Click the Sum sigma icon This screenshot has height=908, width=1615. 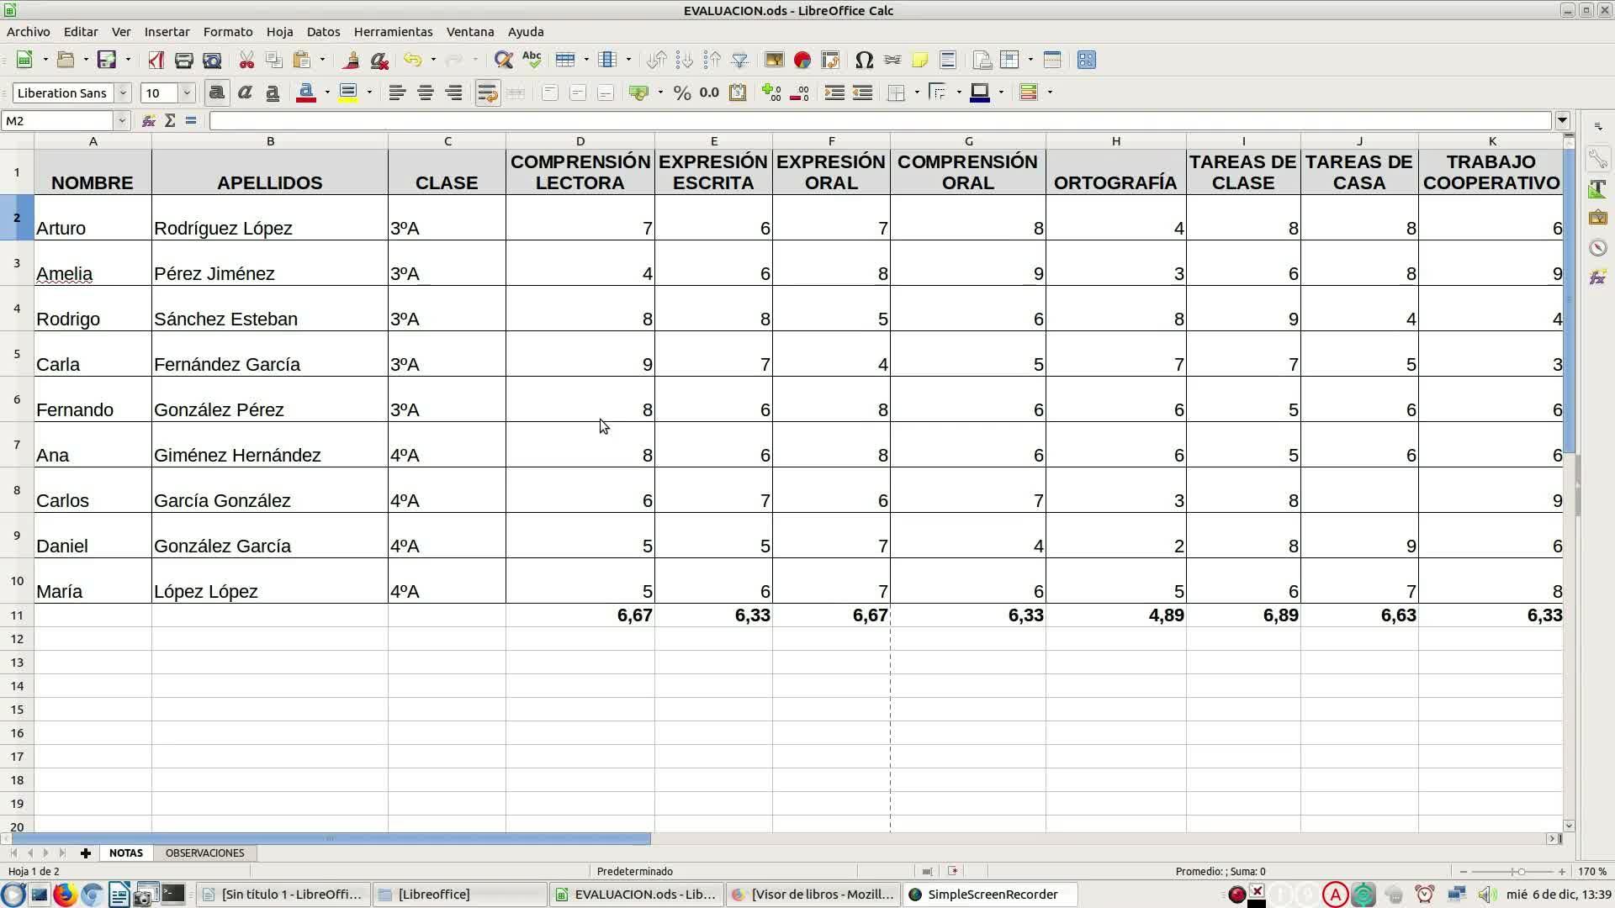[170, 121]
